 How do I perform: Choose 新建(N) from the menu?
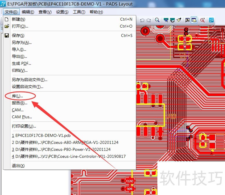69,19
